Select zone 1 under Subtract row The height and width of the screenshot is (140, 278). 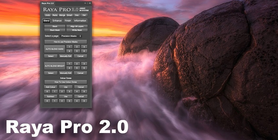55,101
